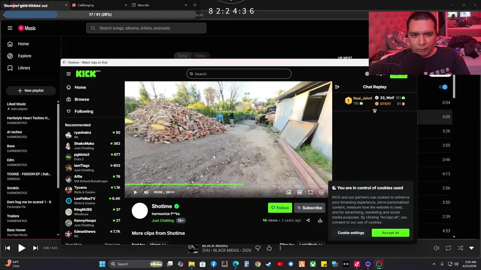Enter fullscreen on the Kick clip
This screenshot has height=270, width=481.
tap(310, 192)
